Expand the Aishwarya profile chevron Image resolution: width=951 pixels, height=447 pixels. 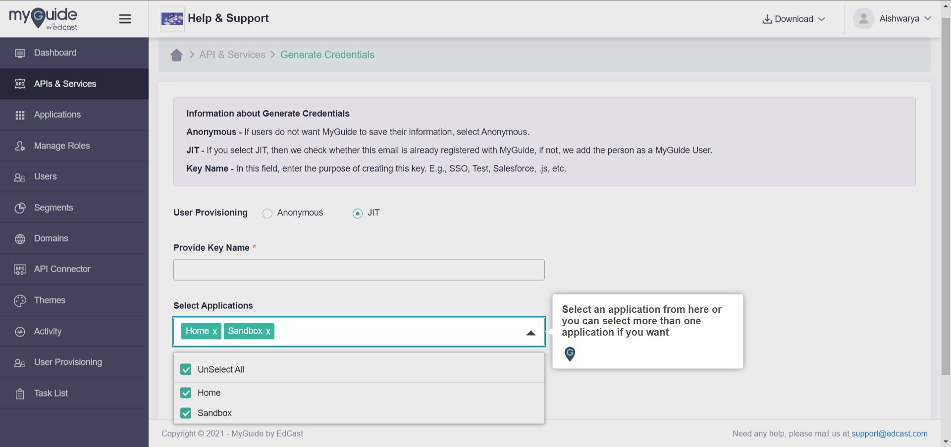click(x=928, y=18)
